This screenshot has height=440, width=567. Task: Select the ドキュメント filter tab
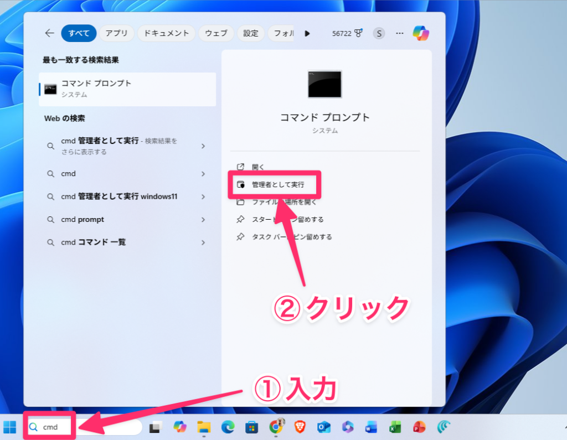[166, 33]
